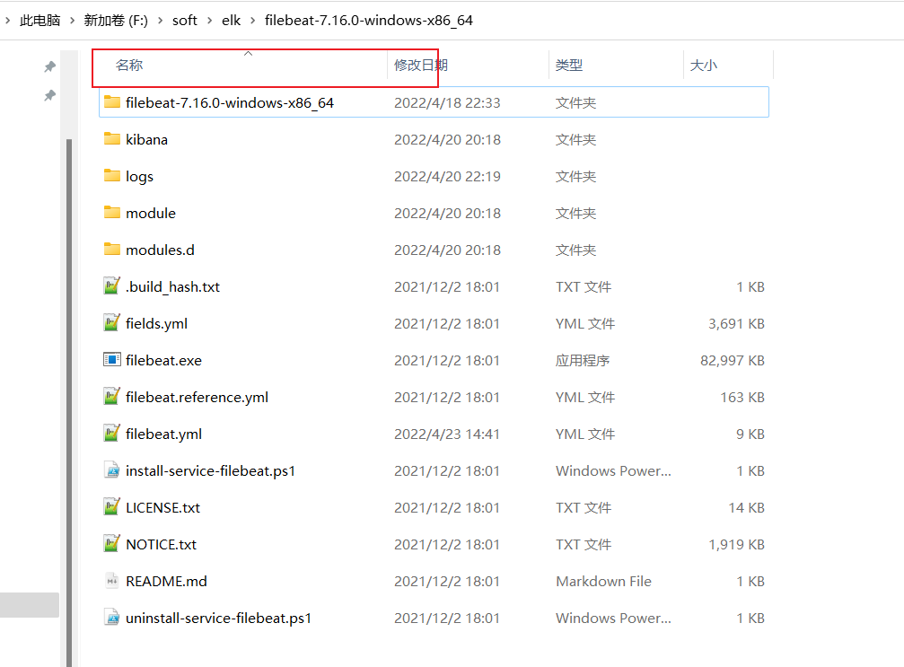The width and height of the screenshot is (904, 667).
Task: Click the filebeat.reference.yml file icon
Action: point(112,397)
